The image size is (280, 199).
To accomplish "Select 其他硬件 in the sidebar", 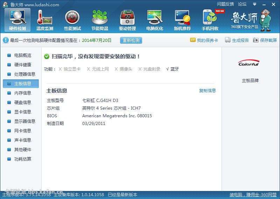I will pos(21,150).
